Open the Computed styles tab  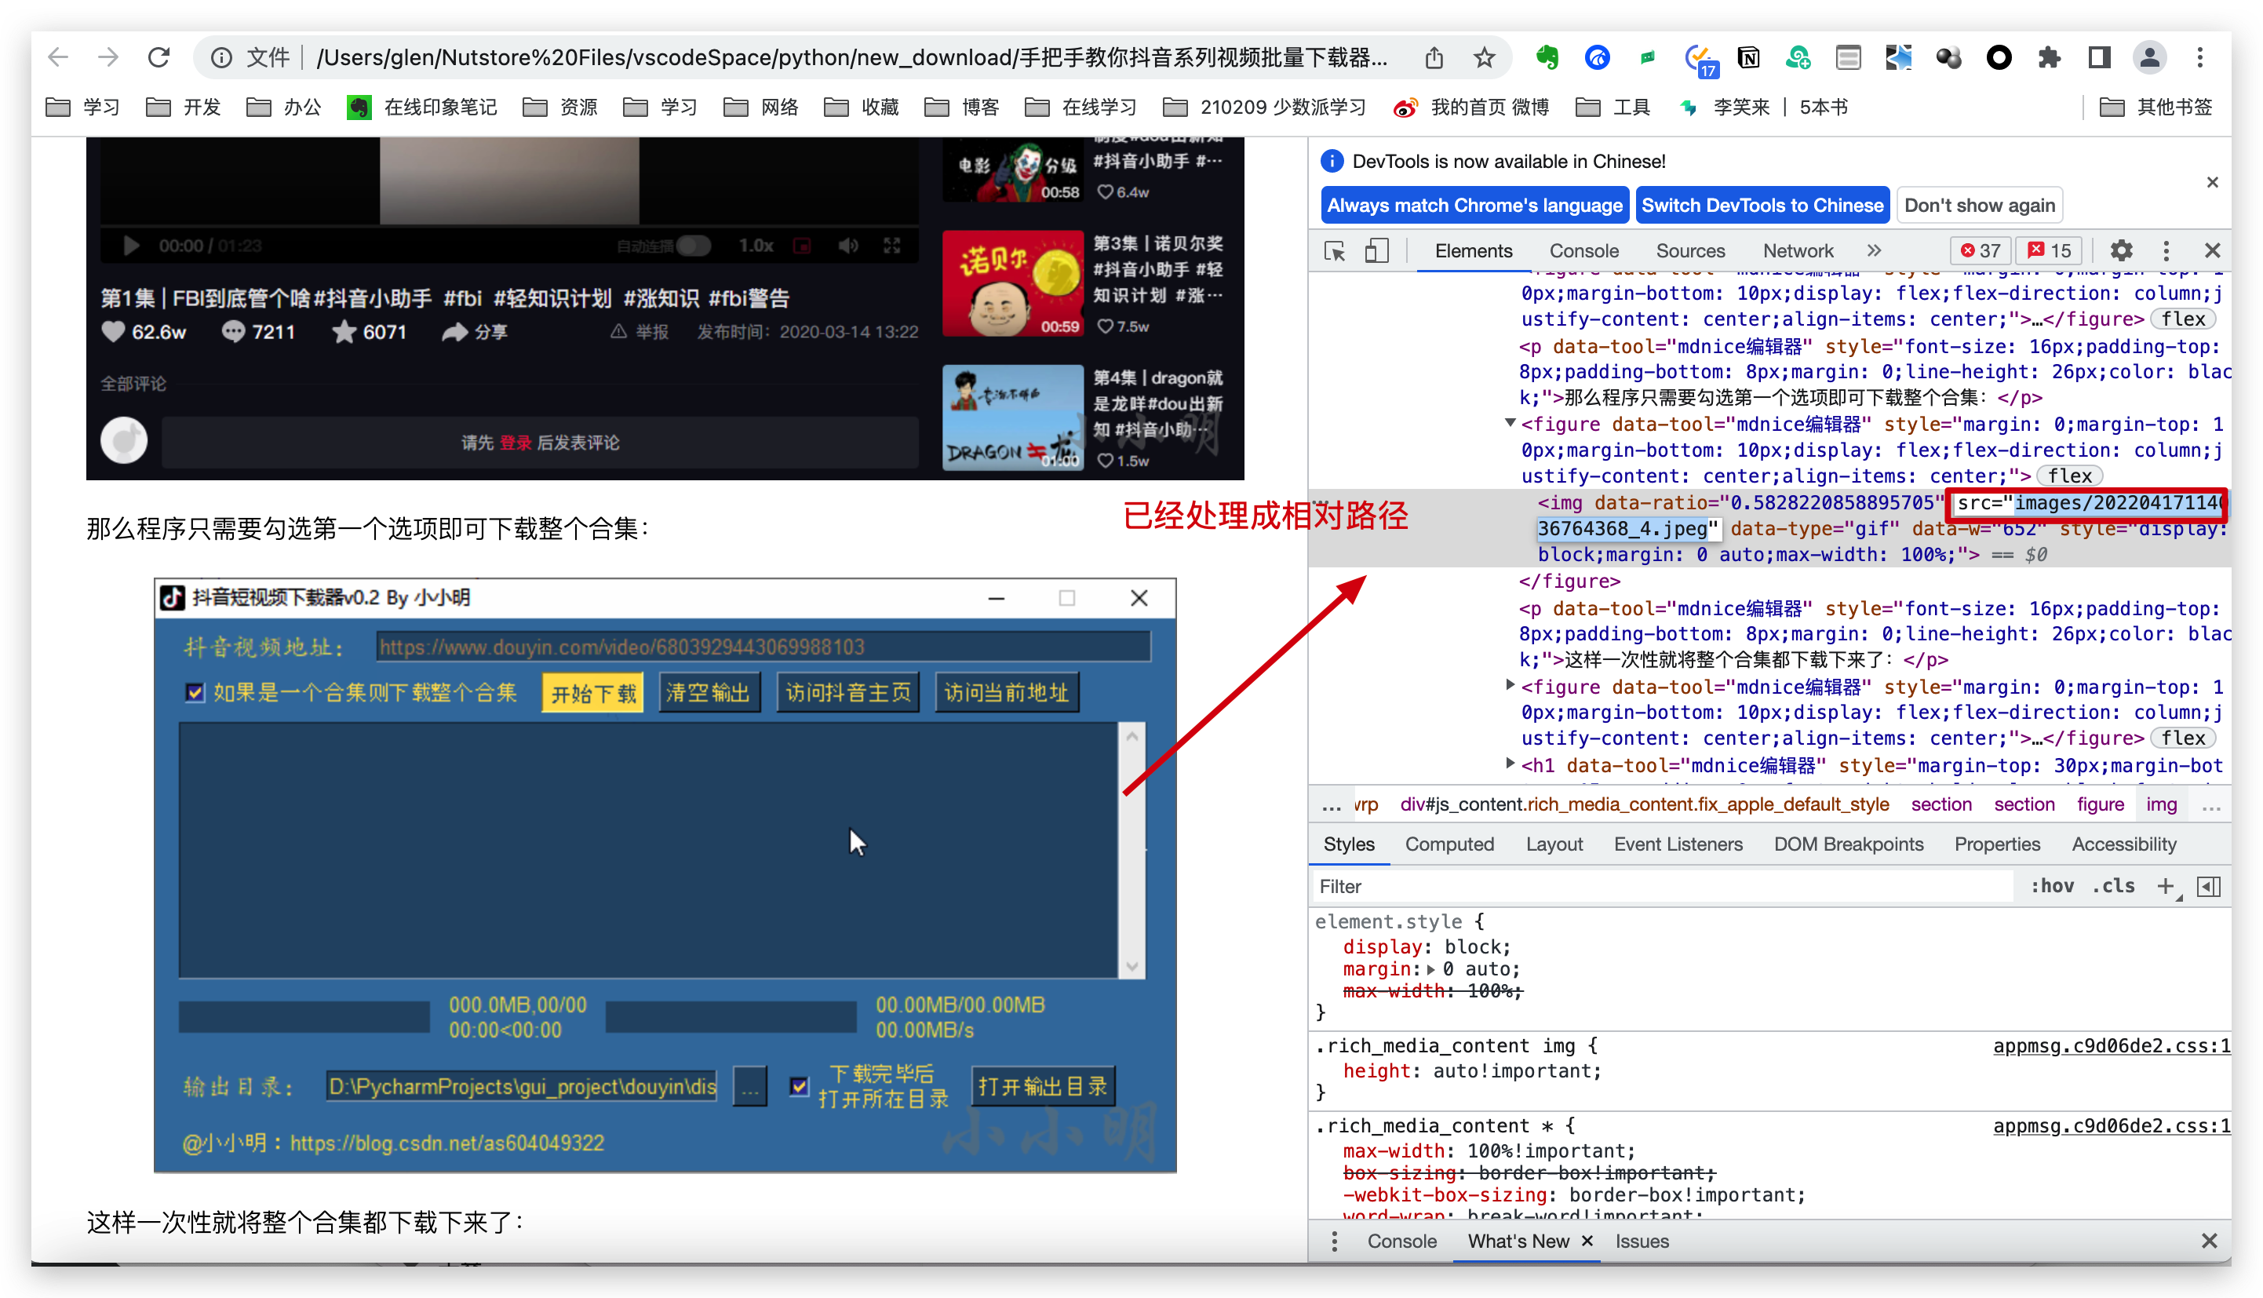[x=1449, y=844]
